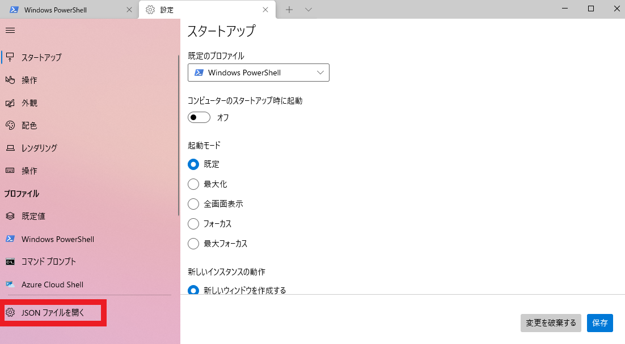
Task: Select フォーカス launch mode
Action: pyautogui.click(x=193, y=223)
